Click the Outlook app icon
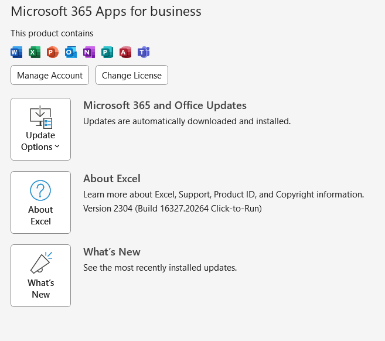 71,52
